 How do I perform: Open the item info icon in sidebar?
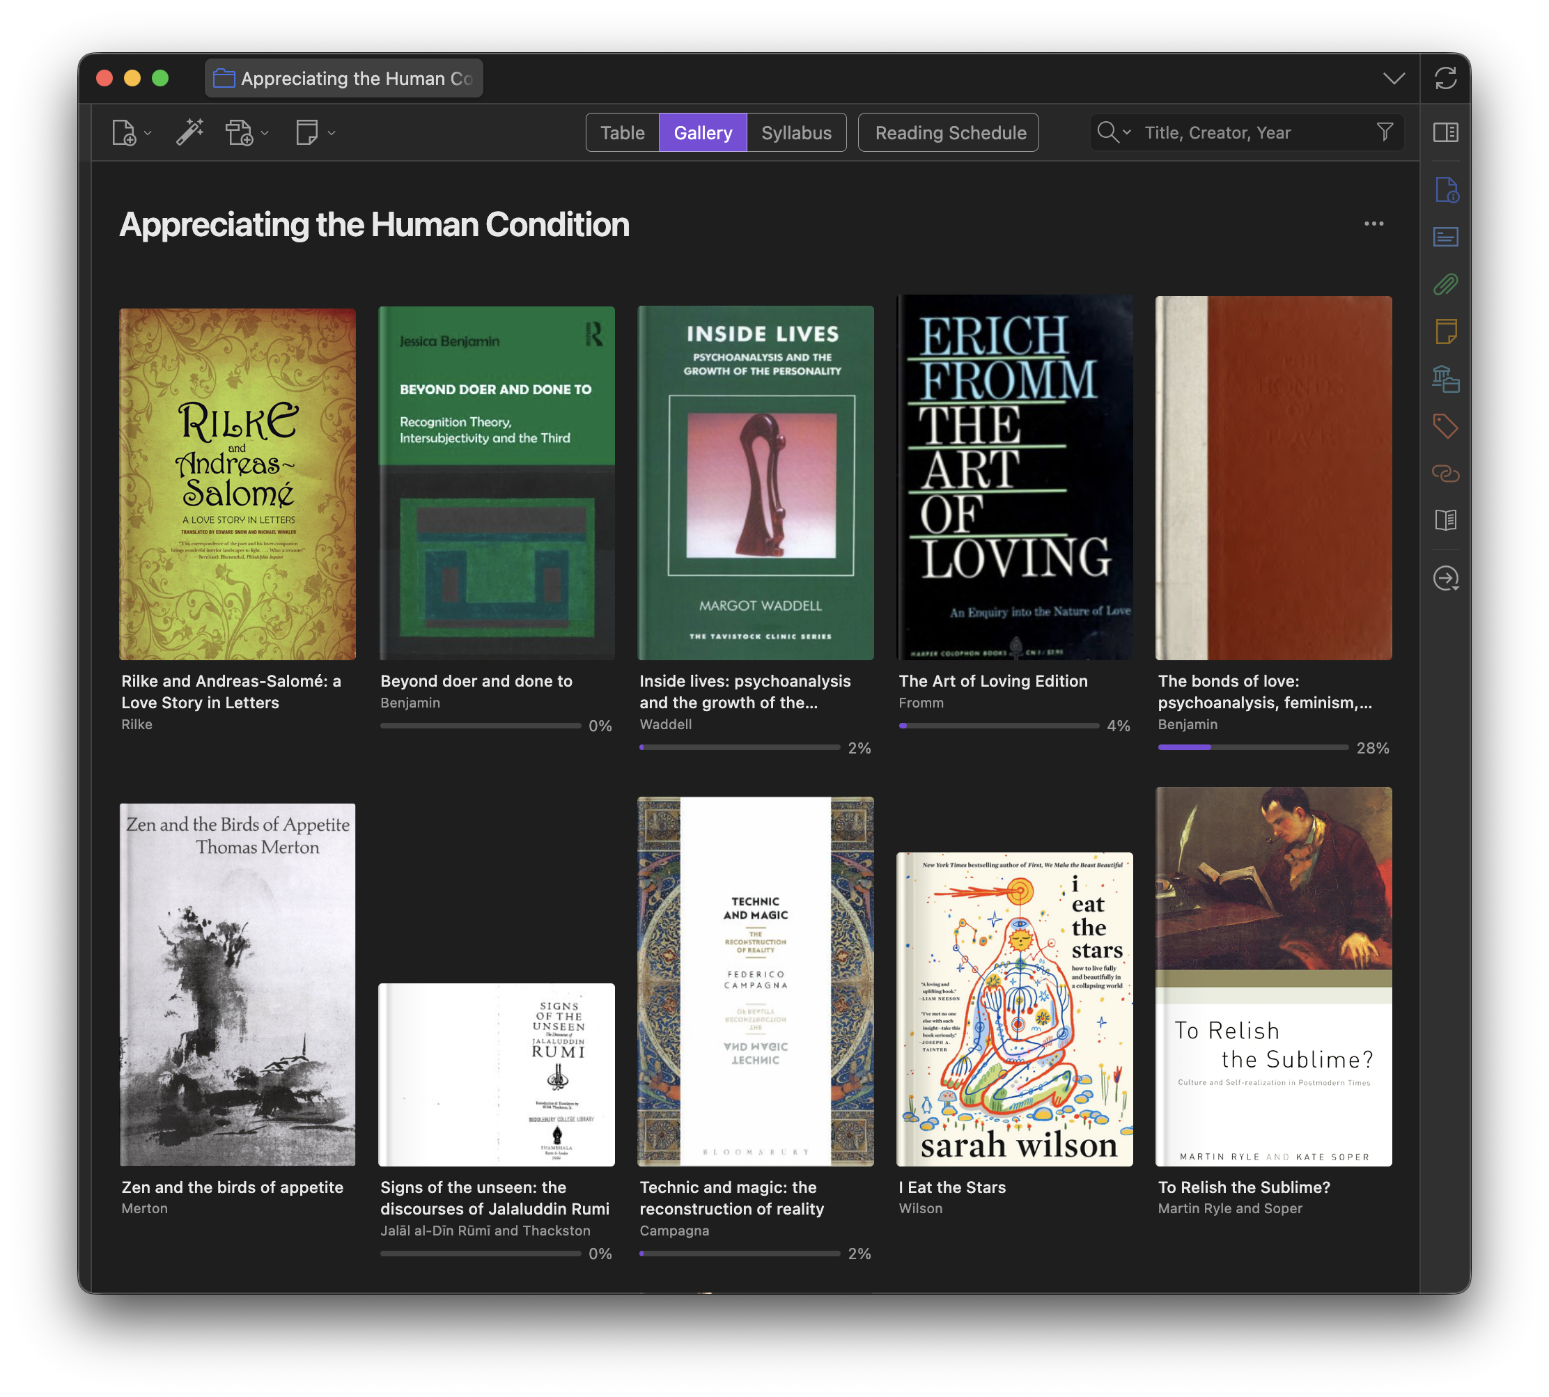tap(1445, 189)
